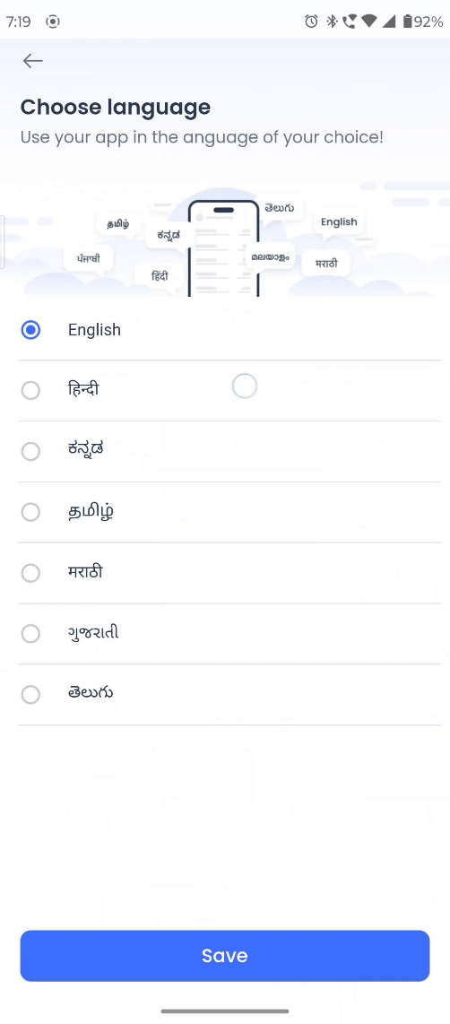Tap the back arrow icon

(32, 61)
